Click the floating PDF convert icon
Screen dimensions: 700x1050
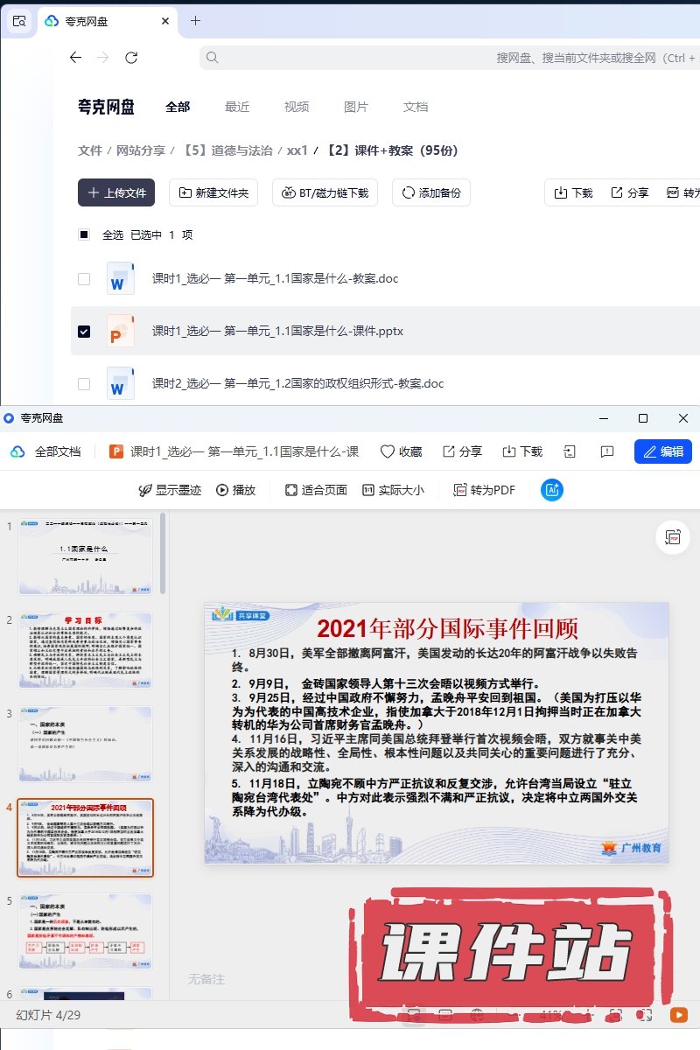click(673, 537)
